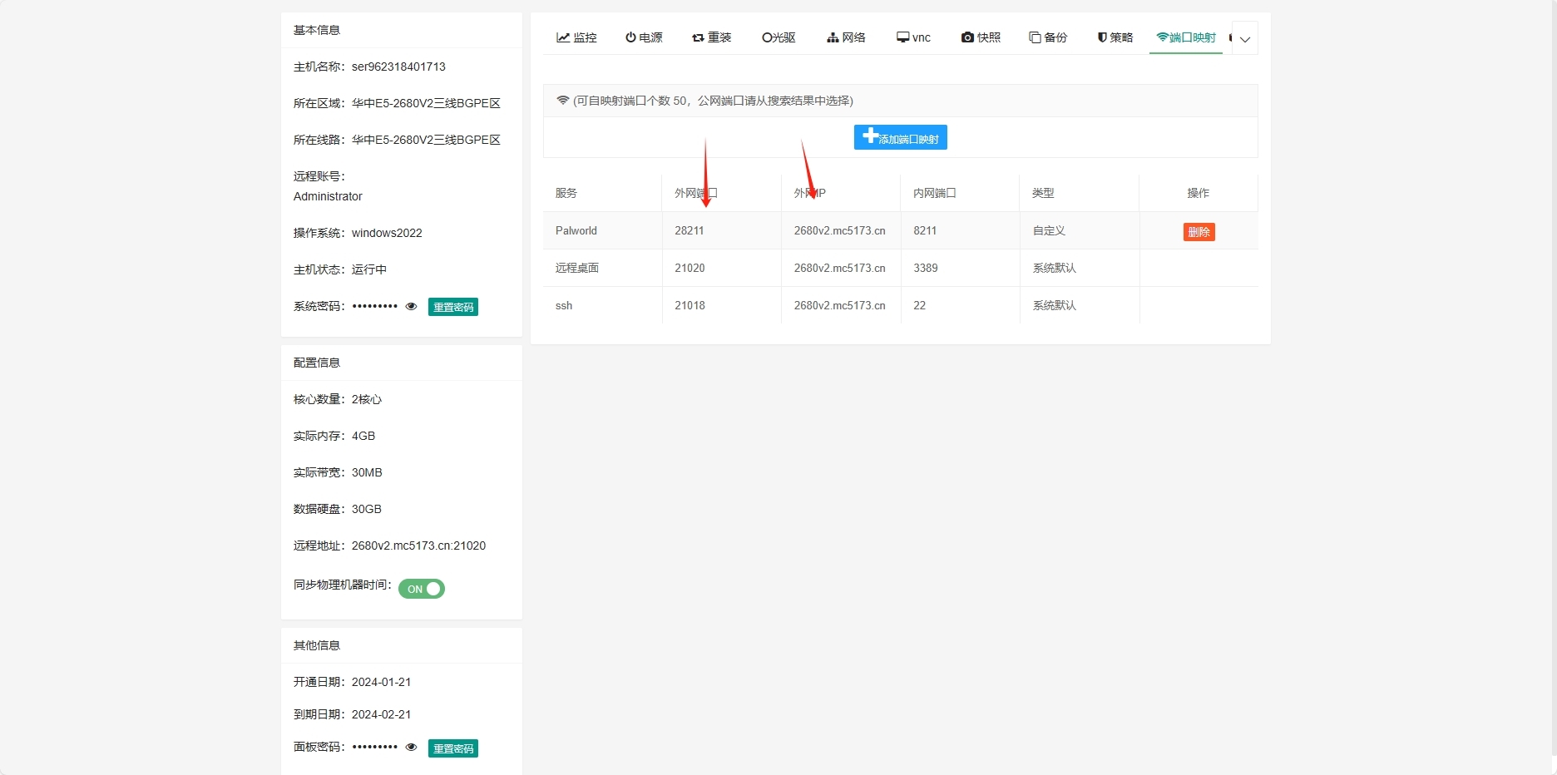Open the 光驱 disc drive tab
The height and width of the screenshot is (775, 1557).
tap(778, 37)
